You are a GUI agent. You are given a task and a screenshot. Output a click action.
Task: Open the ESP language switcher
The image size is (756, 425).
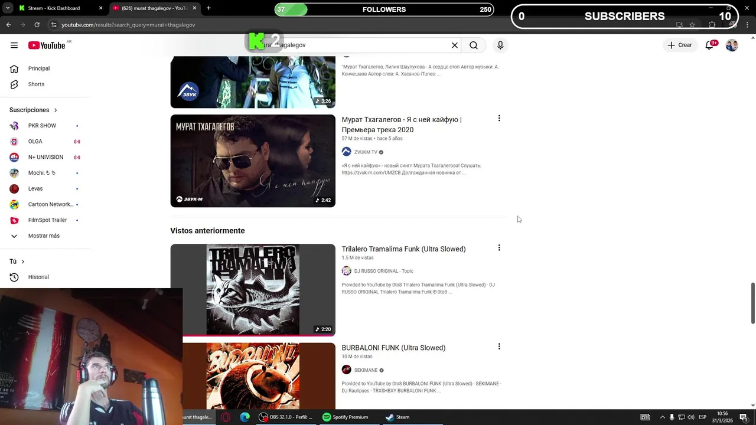(703, 417)
